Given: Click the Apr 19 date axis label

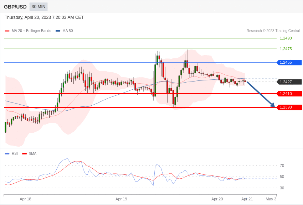Looking at the screenshot, I should tap(121, 199).
